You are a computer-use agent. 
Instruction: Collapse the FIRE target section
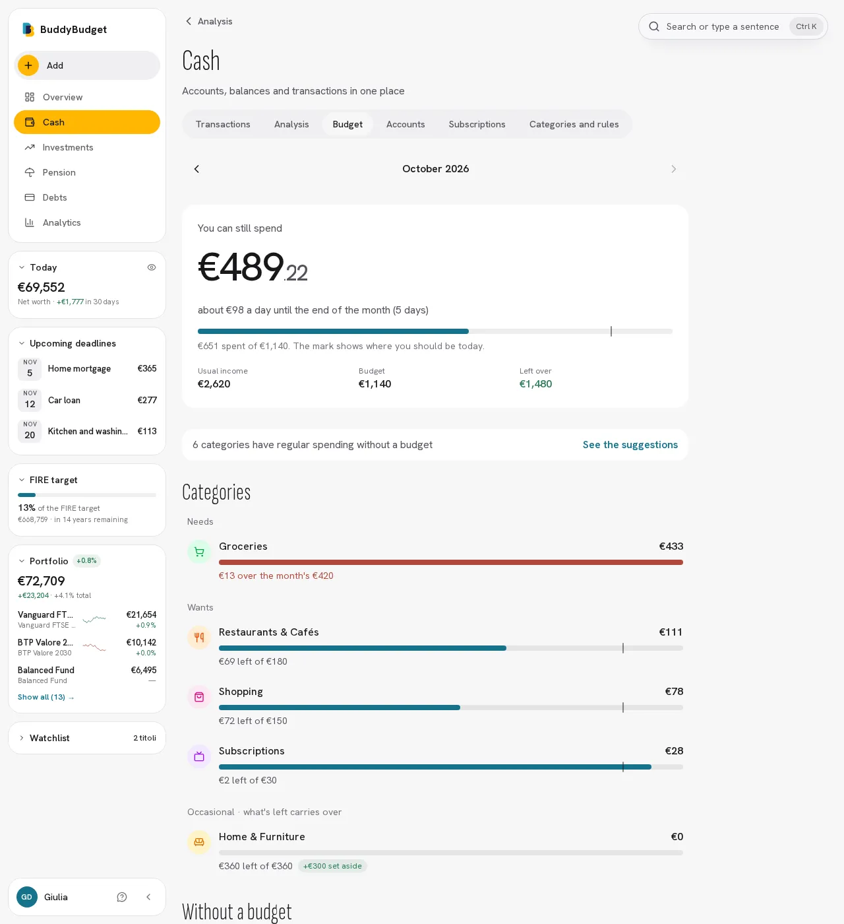(22, 480)
